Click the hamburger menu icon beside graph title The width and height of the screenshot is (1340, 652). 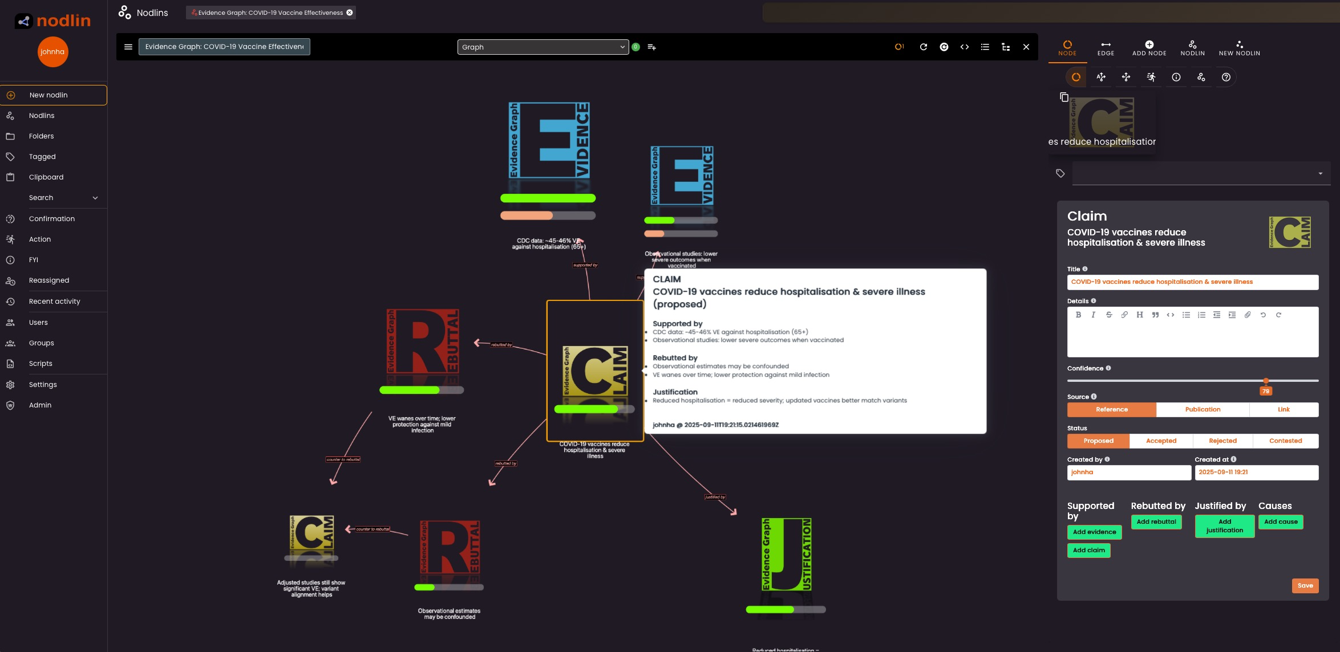pos(128,47)
